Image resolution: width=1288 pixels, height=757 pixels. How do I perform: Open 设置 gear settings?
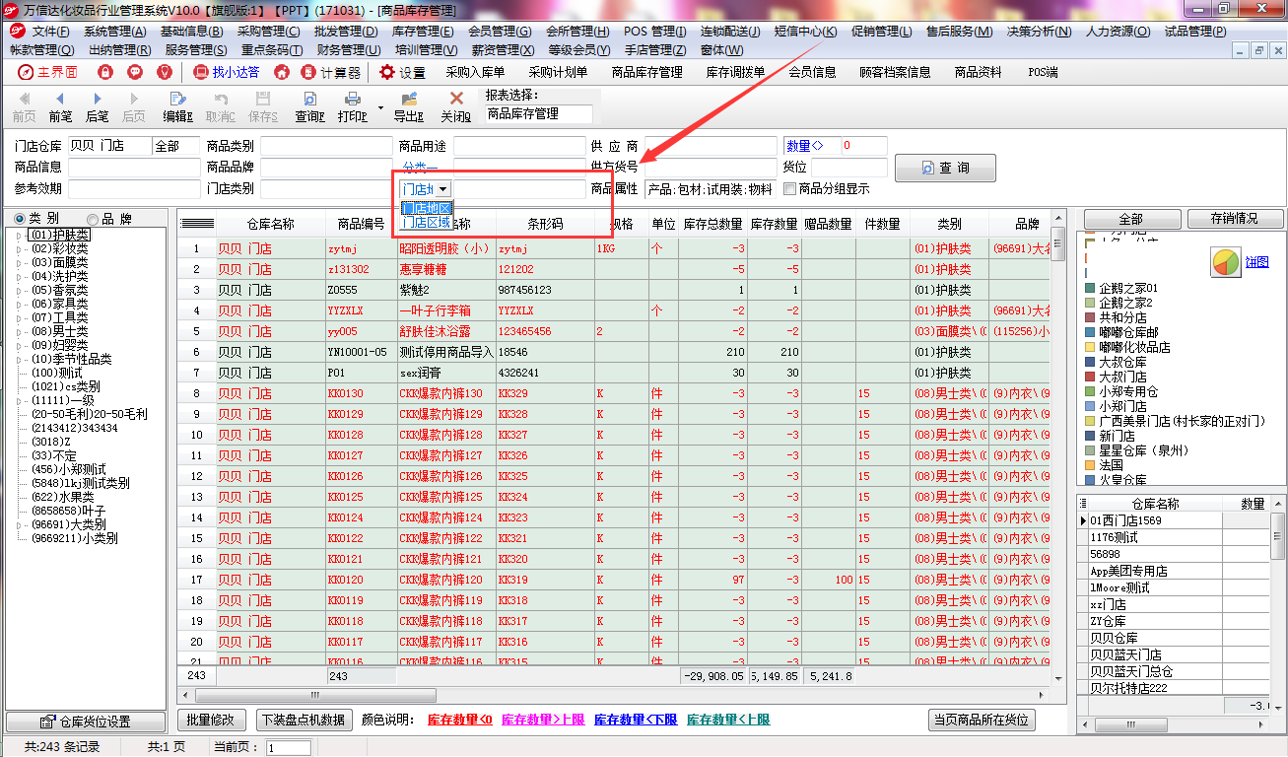pyautogui.click(x=402, y=72)
